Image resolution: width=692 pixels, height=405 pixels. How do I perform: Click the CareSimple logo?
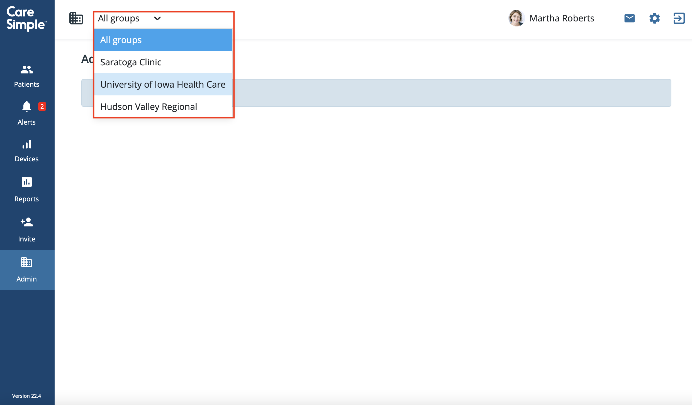point(26,18)
